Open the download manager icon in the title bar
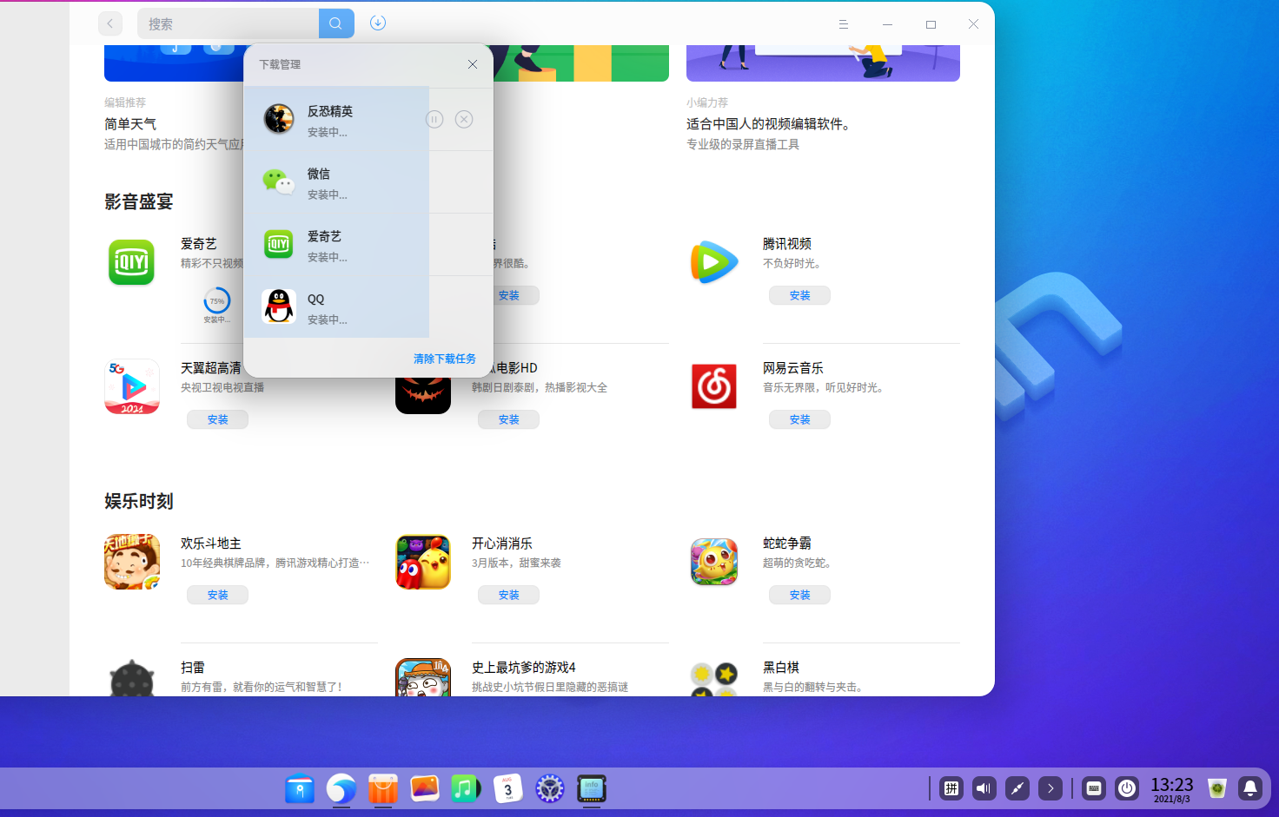The width and height of the screenshot is (1279, 817). click(378, 23)
